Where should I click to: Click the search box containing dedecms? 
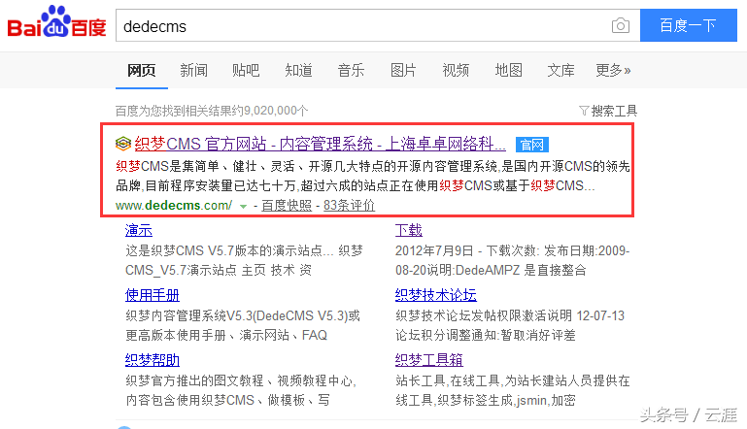(x=378, y=25)
